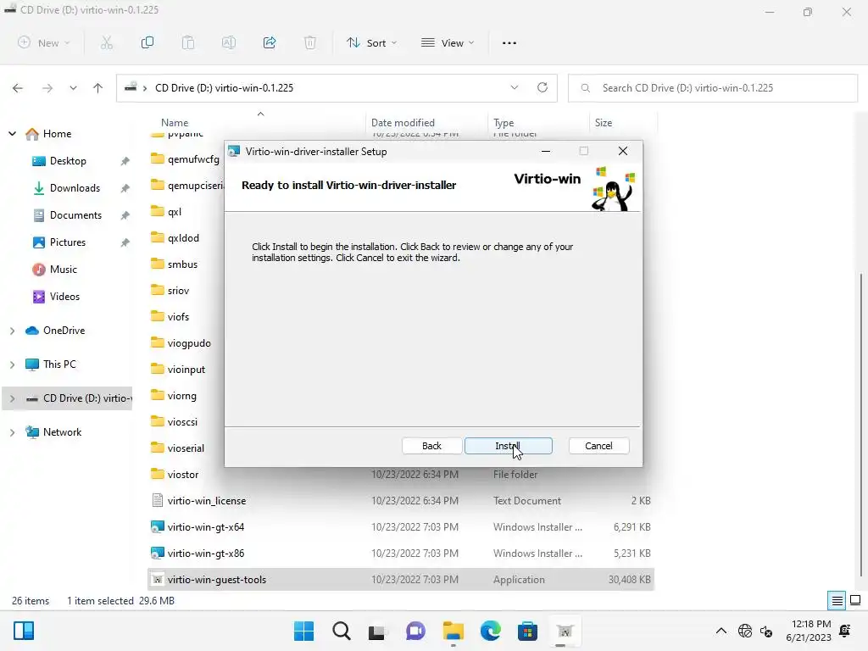Click the Paste clipboard icon
Viewport: 868px width, 651px height.
(x=188, y=42)
